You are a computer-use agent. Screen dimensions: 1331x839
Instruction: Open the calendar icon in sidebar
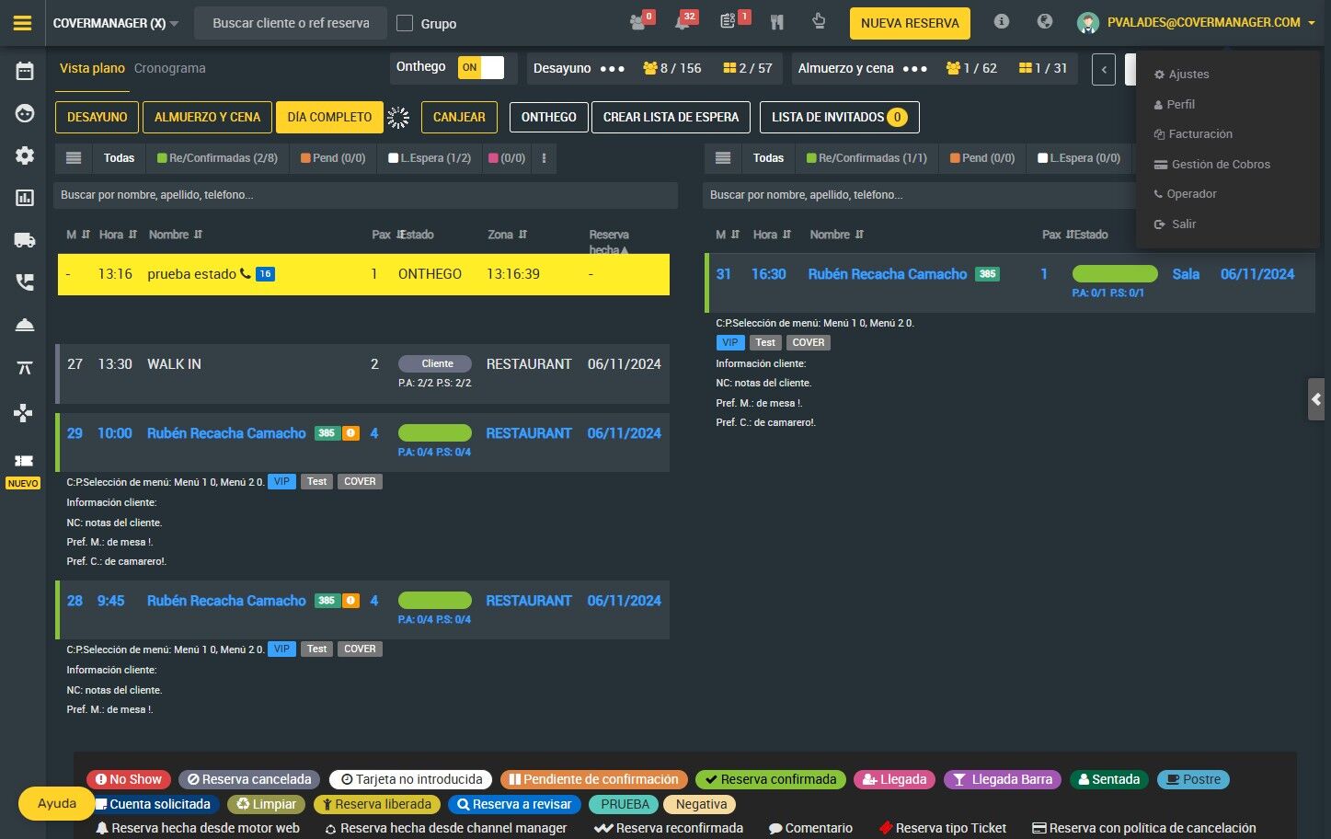point(25,71)
